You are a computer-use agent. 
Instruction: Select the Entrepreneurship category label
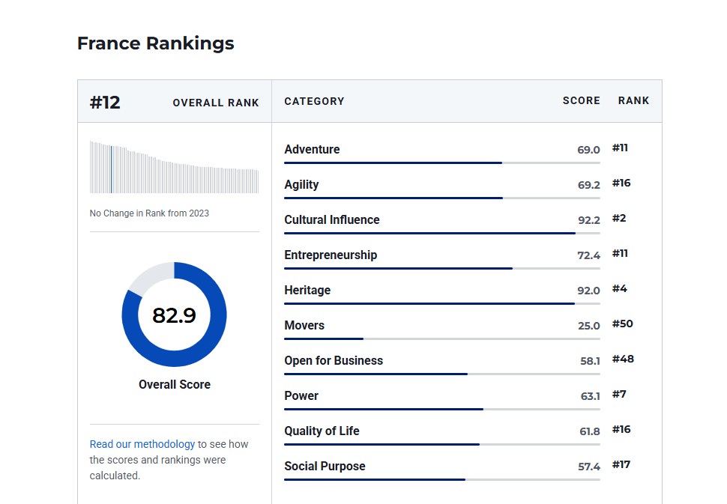coord(331,255)
